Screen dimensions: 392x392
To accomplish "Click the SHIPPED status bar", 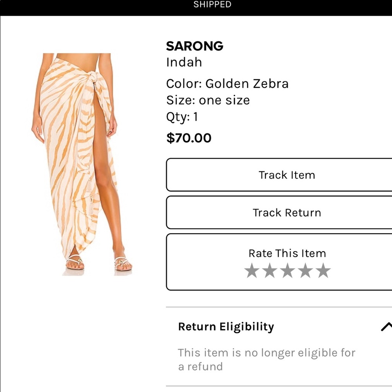I will click(x=212, y=5).
